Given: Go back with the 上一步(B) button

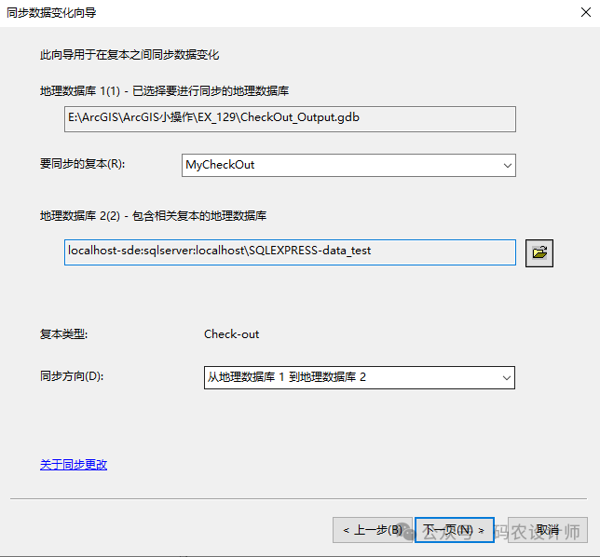Looking at the screenshot, I should click(x=373, y=530).
